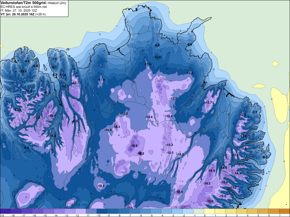Viewport: 290px width, 217px height.
Task: Click legend swatch between 3 and 4
Action: click(x=242, y=211)
